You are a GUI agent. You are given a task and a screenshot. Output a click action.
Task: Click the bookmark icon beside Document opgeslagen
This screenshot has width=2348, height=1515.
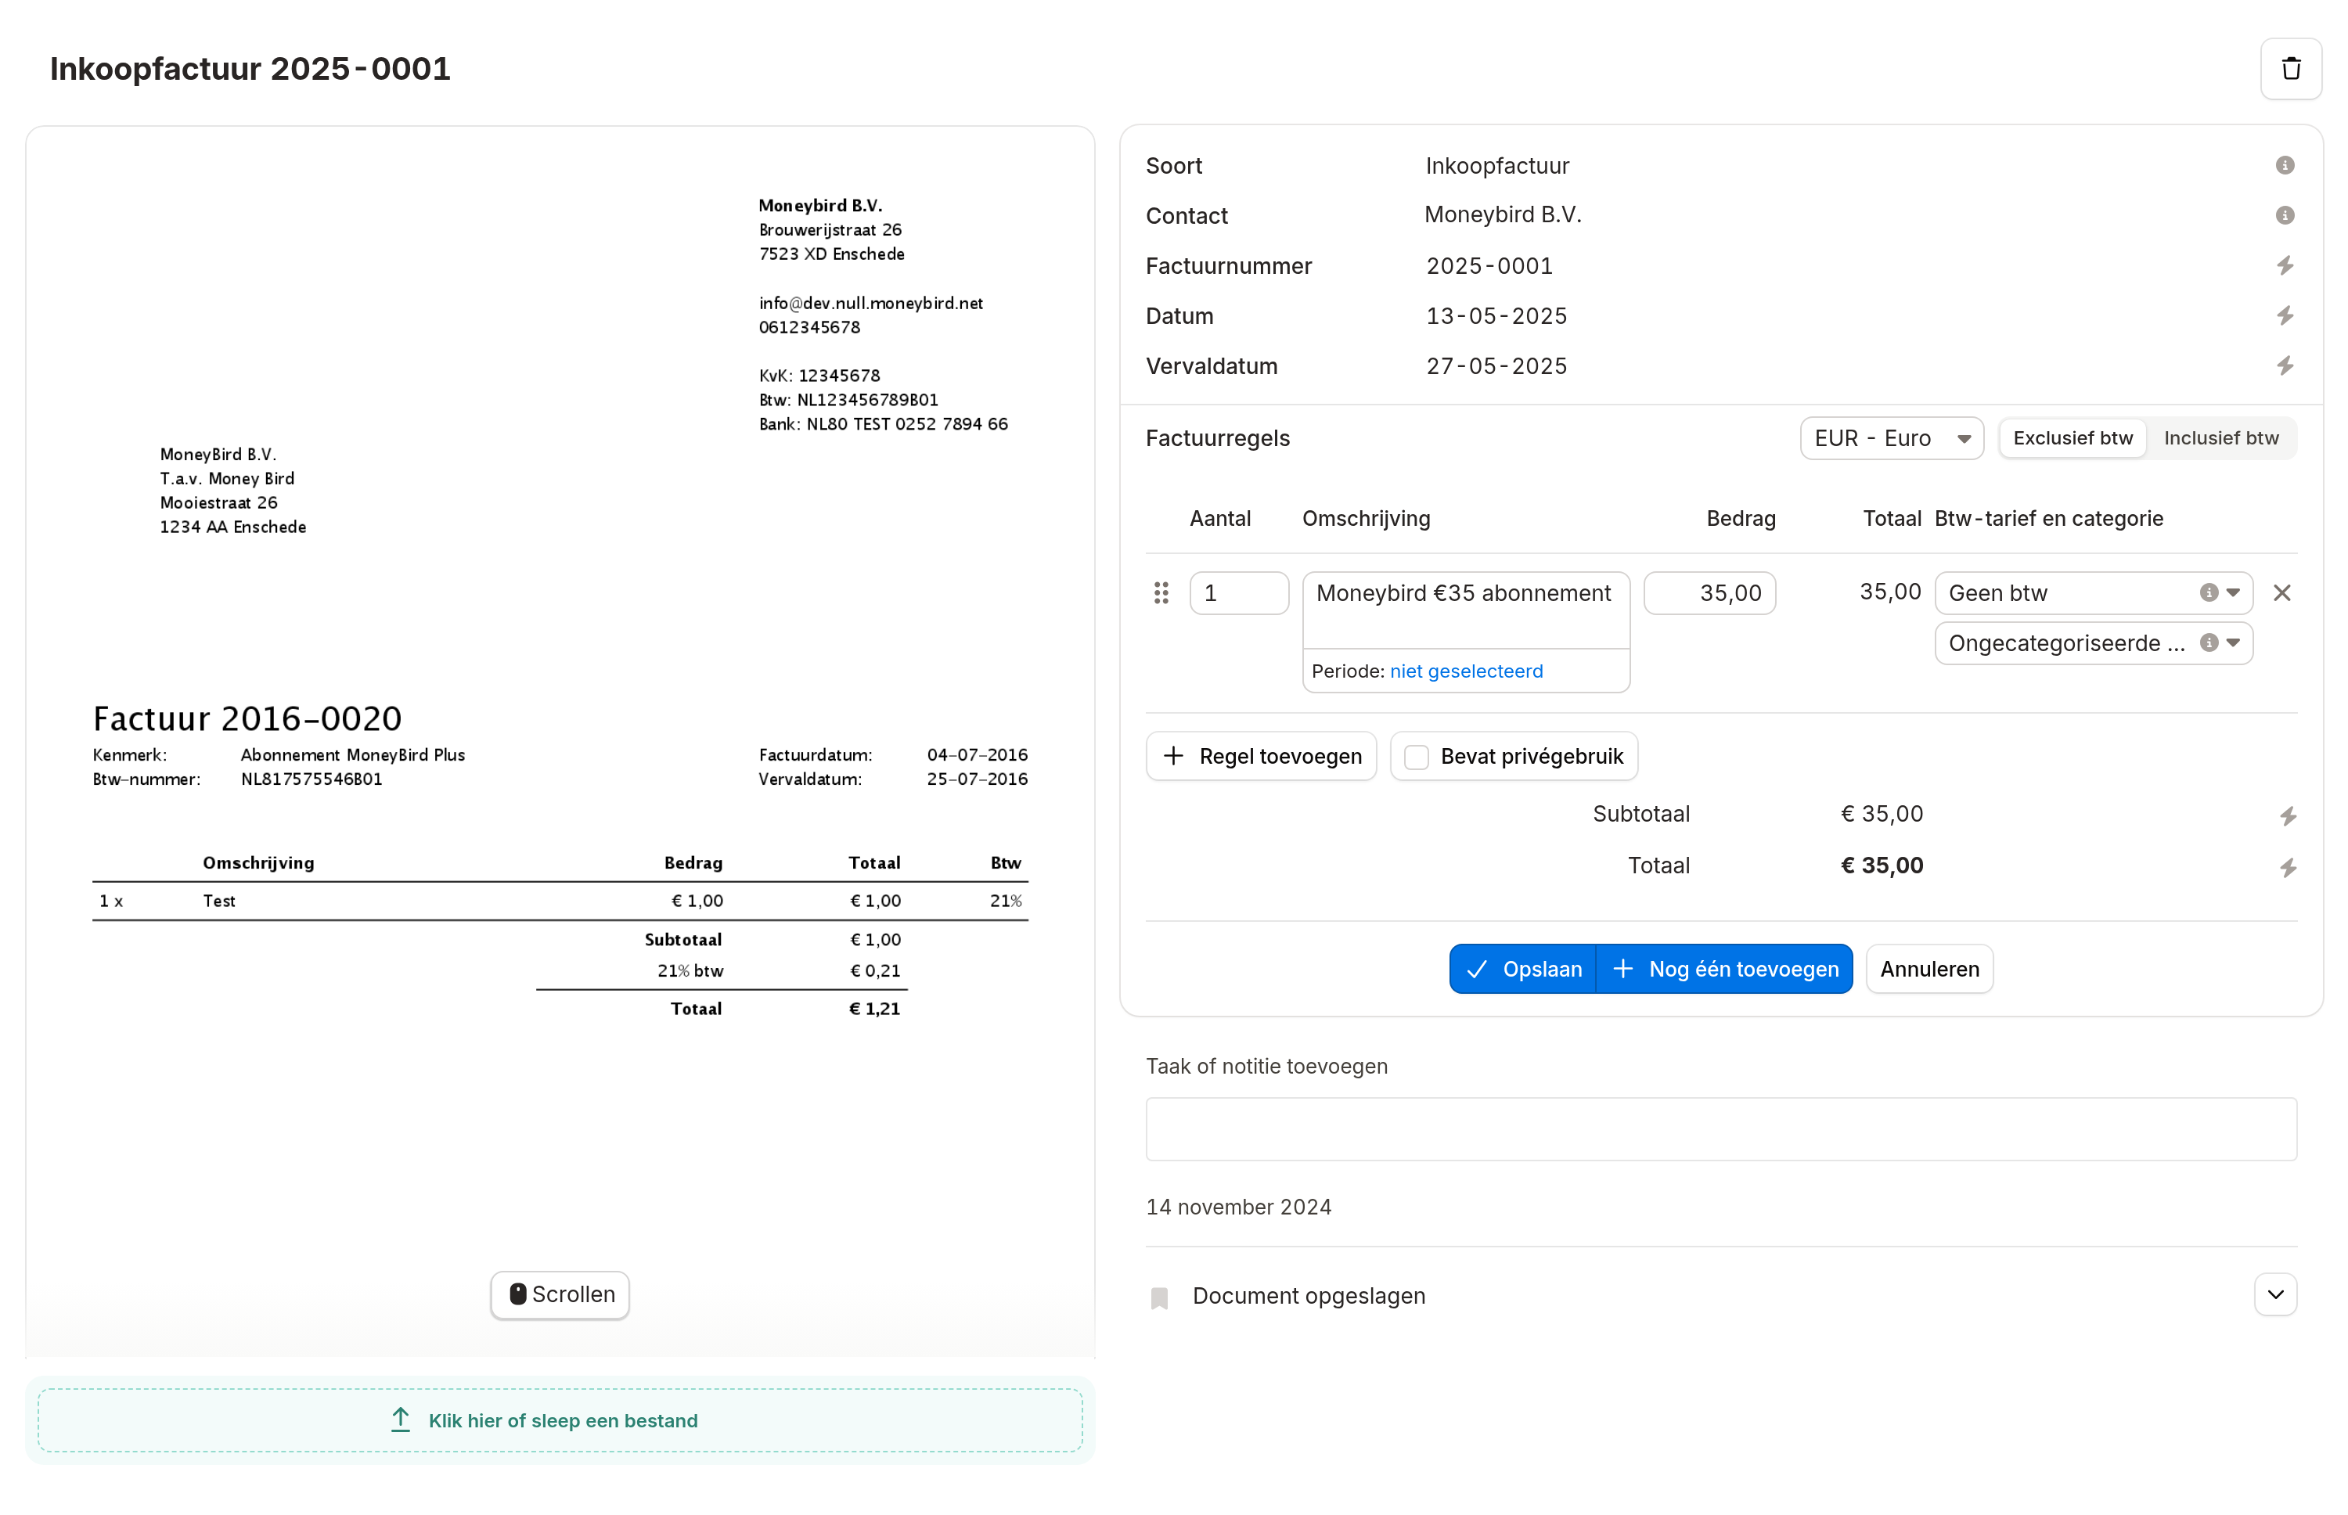(1160, 1297)
